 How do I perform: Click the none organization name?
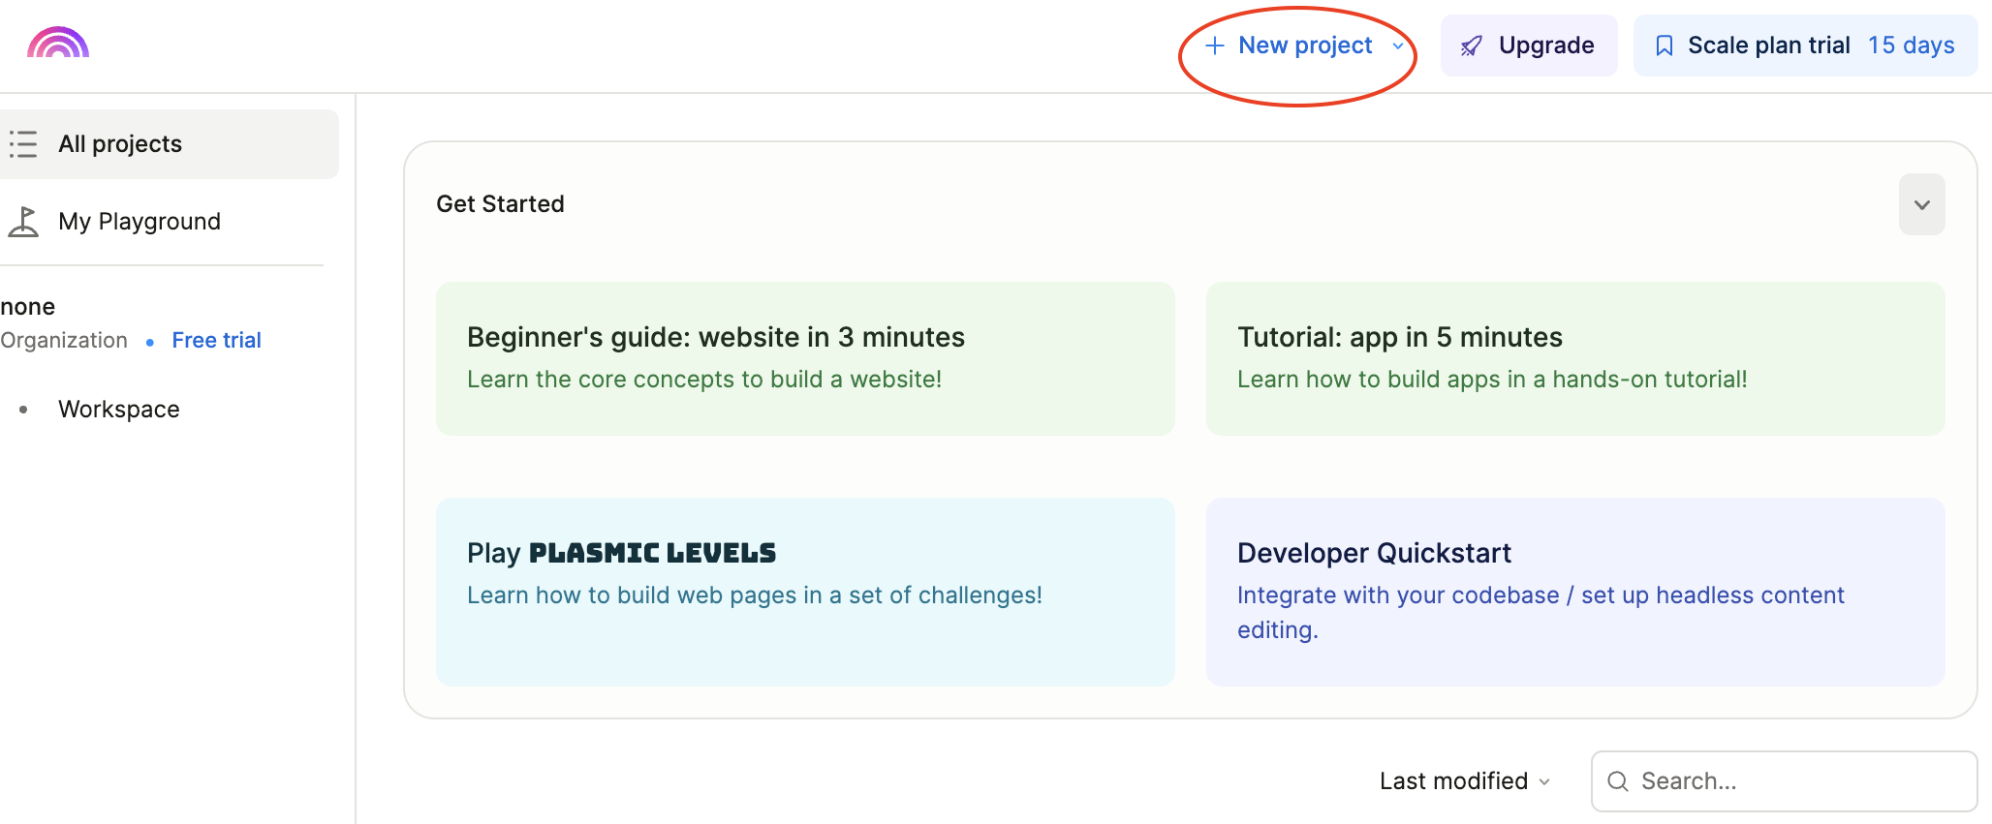[x=28, y=307]
